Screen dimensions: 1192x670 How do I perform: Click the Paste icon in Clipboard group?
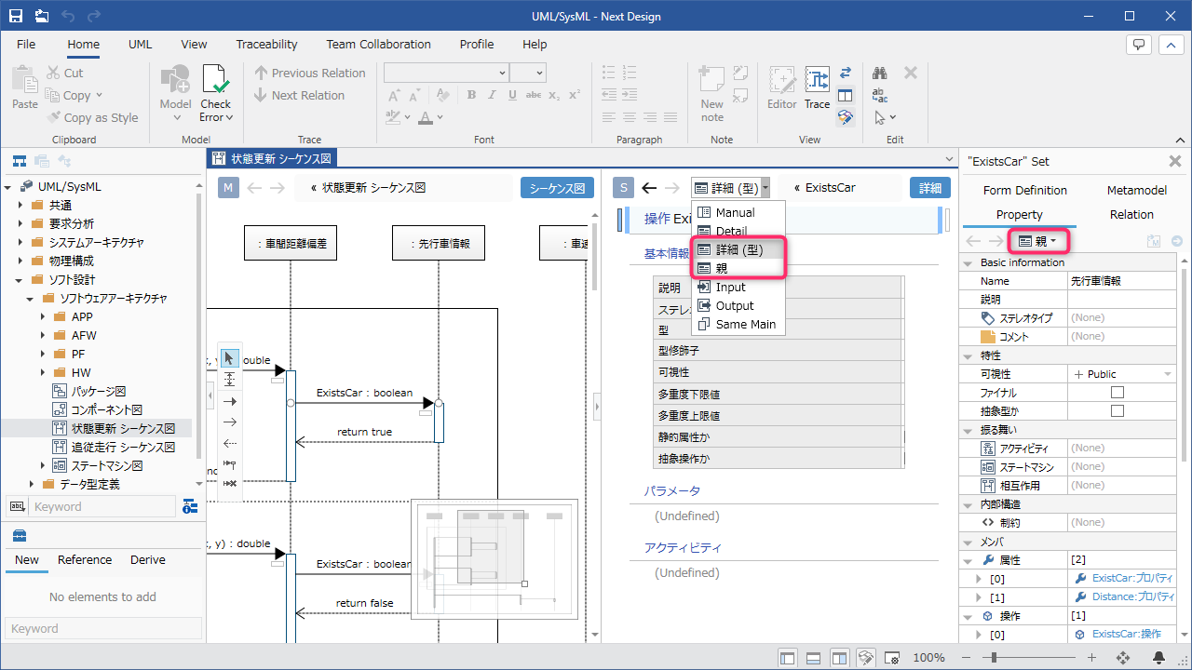(x=25, y=80)
